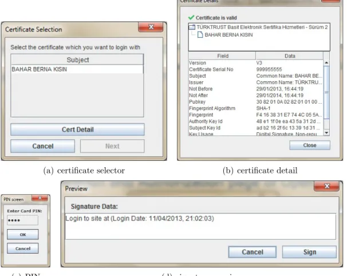Click the SHA-1 value cell
The height and width of the screenshot is (276, 347).
click(263, 108)
